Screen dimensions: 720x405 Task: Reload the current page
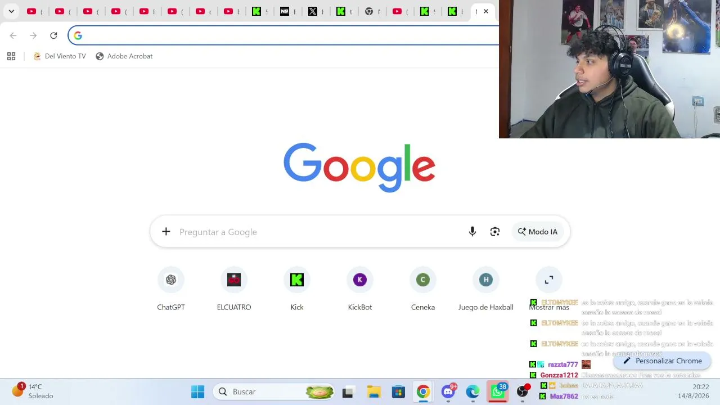(x=53, y=35)
